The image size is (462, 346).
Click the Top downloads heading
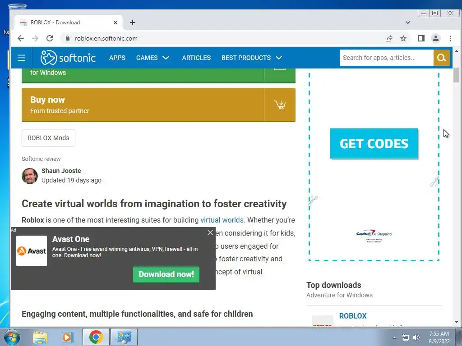333,285
